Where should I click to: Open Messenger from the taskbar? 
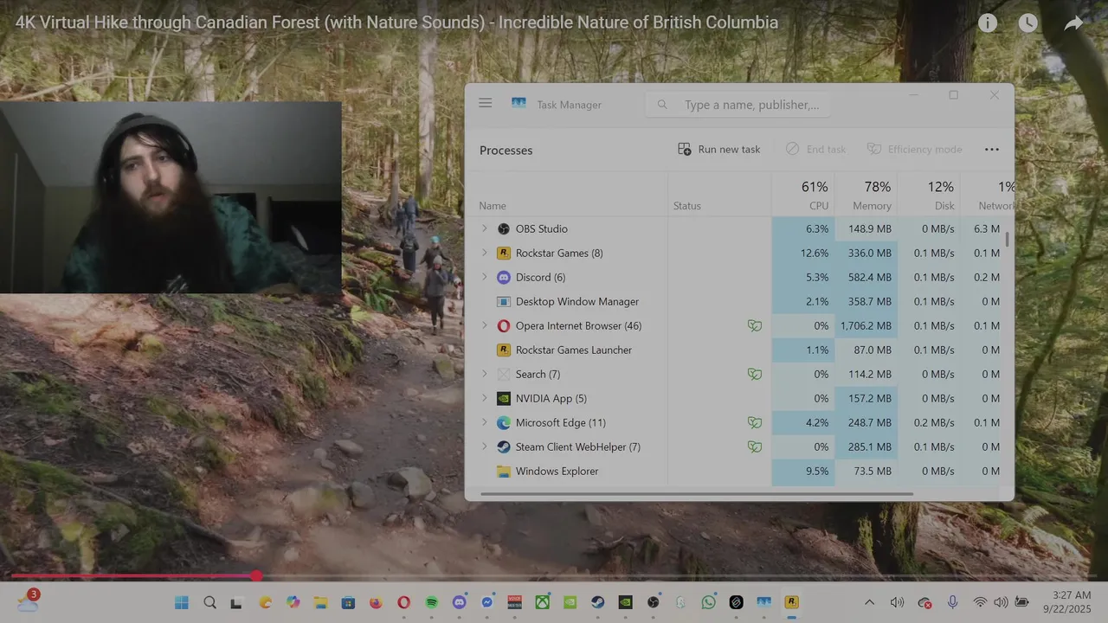click(487, 602)
